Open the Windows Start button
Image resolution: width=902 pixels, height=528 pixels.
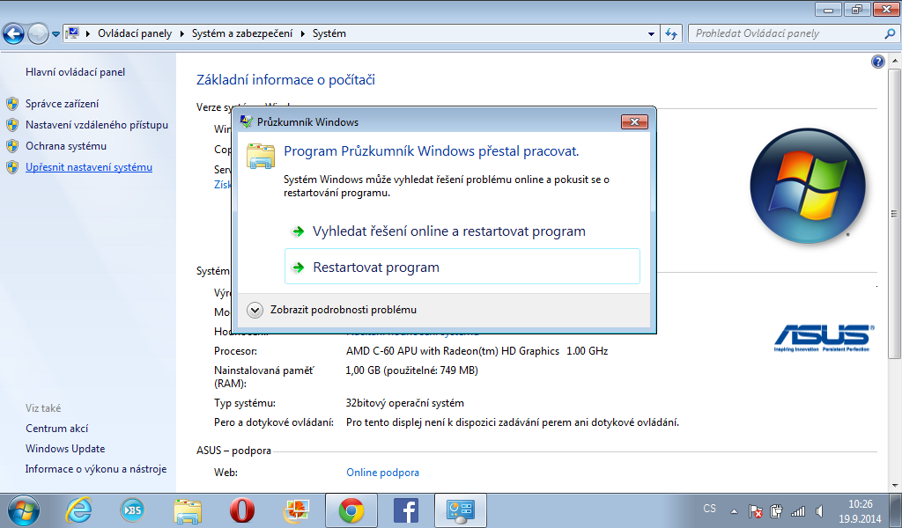(24, 510)
